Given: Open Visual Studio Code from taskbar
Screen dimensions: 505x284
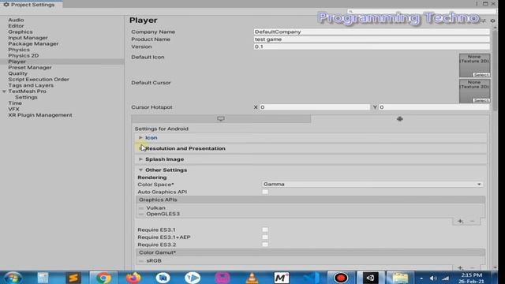Looking at the screenshot, I should point(311,278).
